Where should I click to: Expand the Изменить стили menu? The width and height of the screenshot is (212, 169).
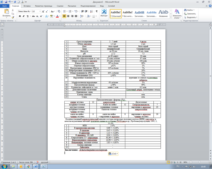(177, 14)
